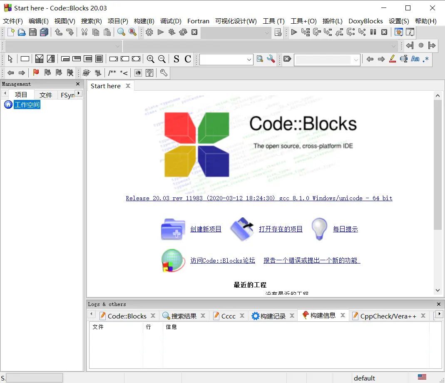
Task: Click the Build and run icon
Action: [x=172, y=32]
